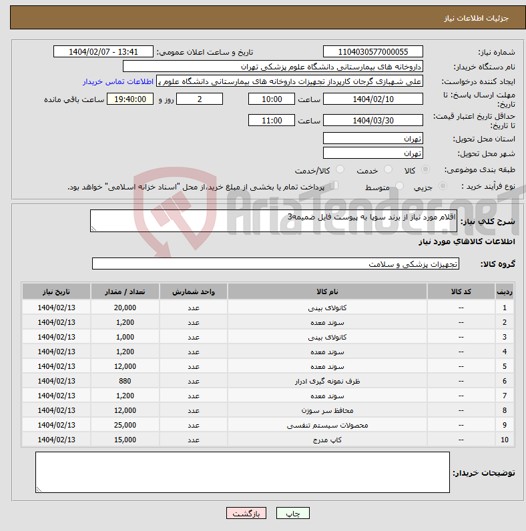Select the خدمت radio button
This screenshot has height=531, width=526.
coord(388,169)
